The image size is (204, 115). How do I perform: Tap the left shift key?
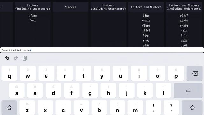tap(9, 108)
